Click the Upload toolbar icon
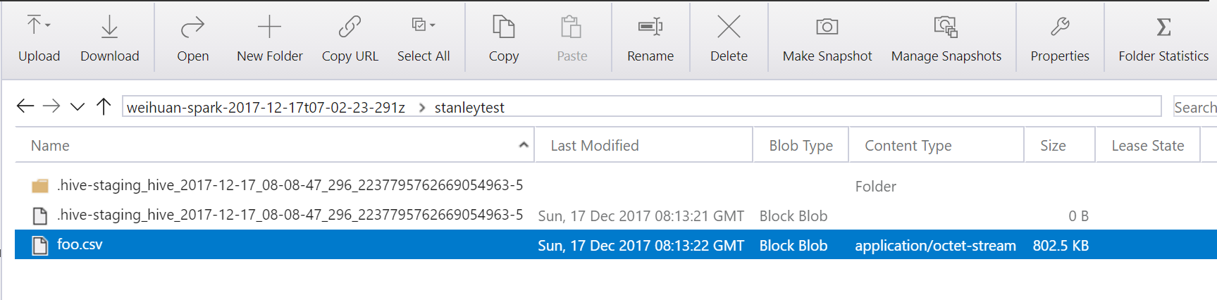The height and width of the screenshot is (300, 1217). (x=33, y=27)
